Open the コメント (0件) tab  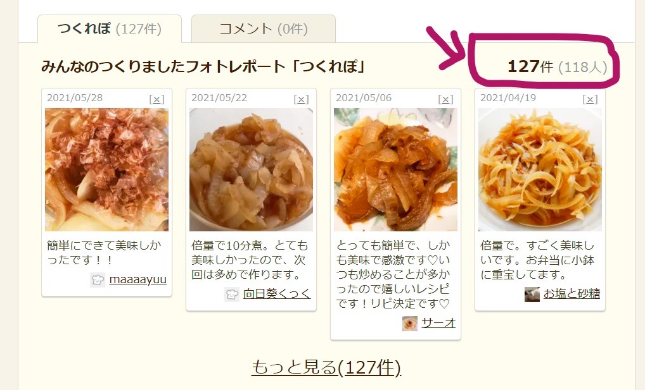[x=264, y=28]
